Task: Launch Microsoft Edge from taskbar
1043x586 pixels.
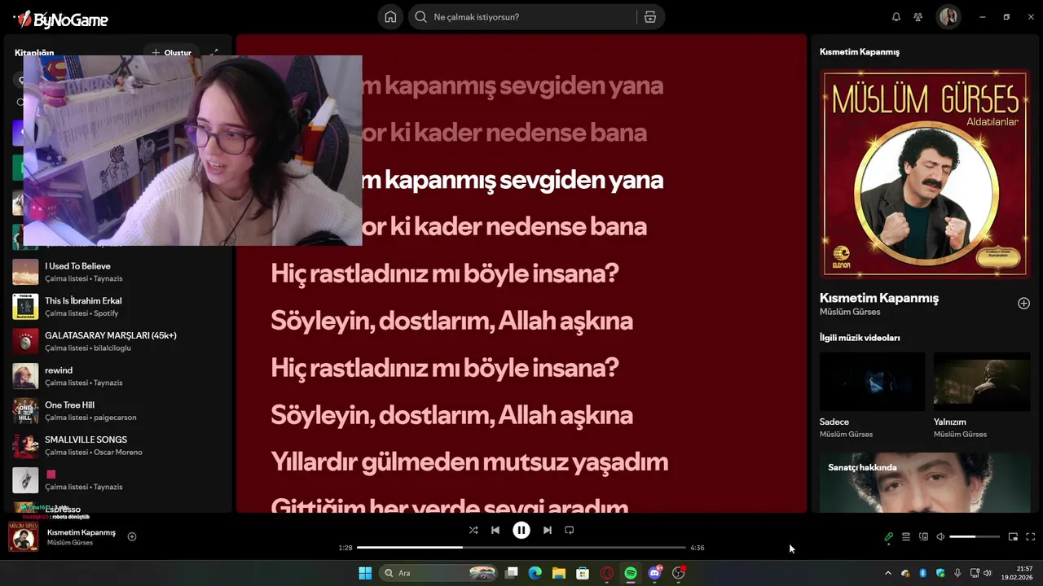Action: coord(535,573)
